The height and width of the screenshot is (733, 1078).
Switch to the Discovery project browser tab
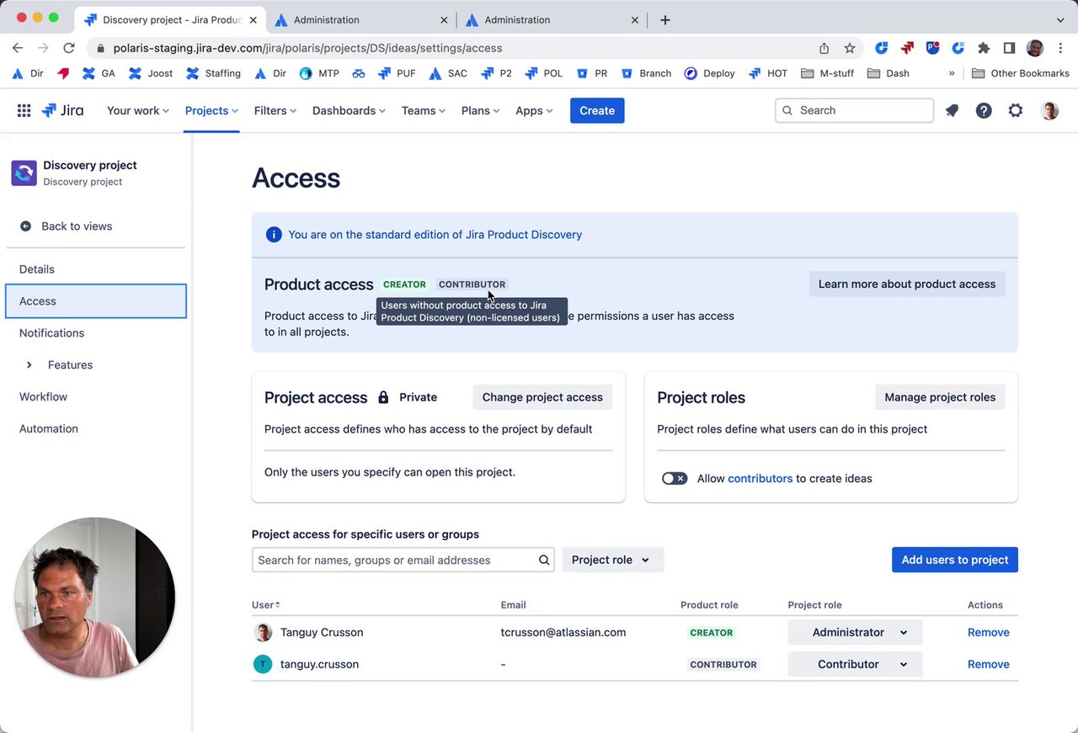tap(170, 19)
